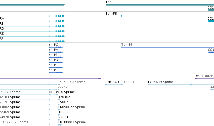Click the DME1-007P1 purple feature label

pos(204,76)
